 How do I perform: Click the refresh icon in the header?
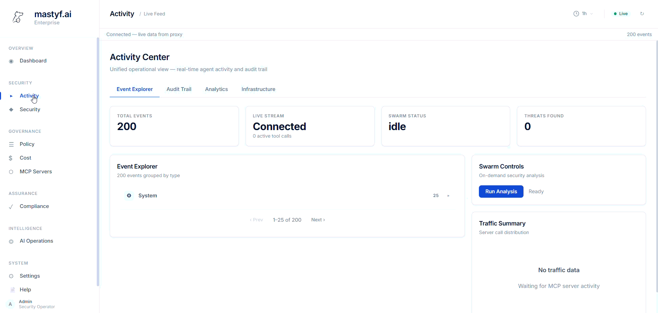pyautogui.click(x=642, y=14)
